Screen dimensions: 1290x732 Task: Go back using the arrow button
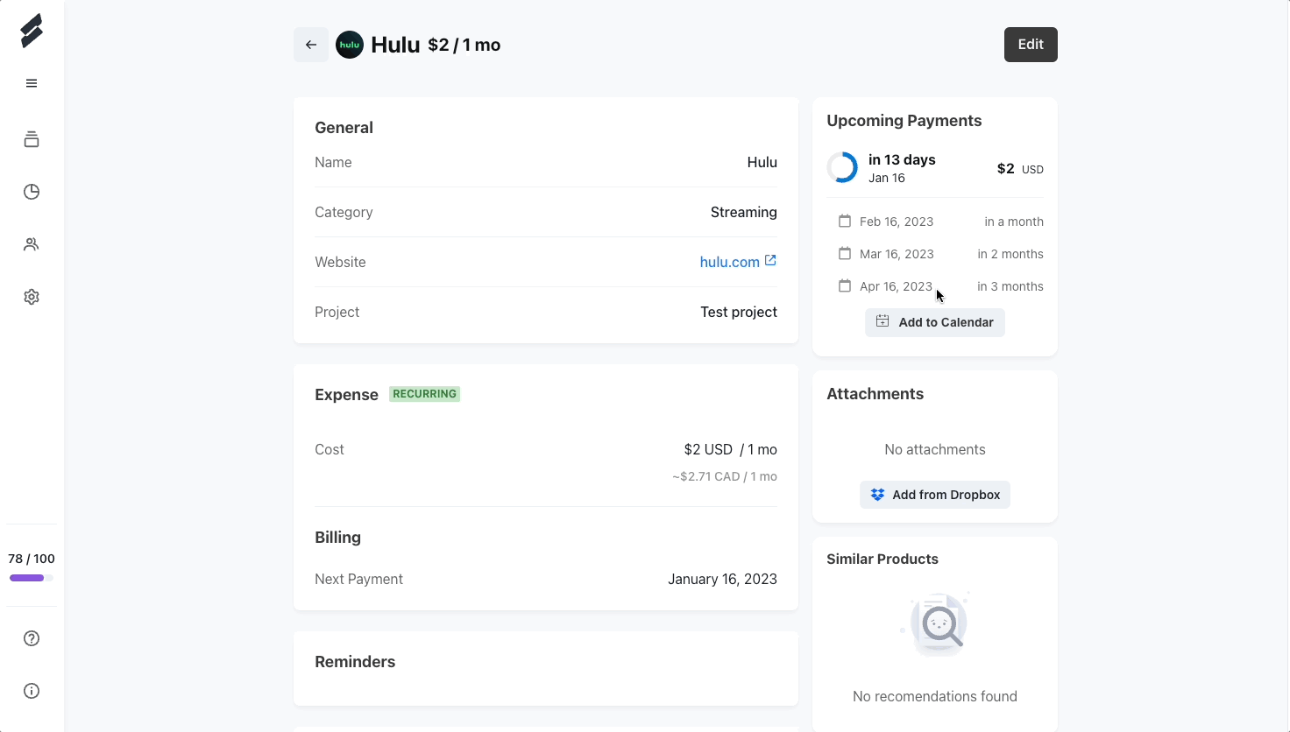pos(311,45)
